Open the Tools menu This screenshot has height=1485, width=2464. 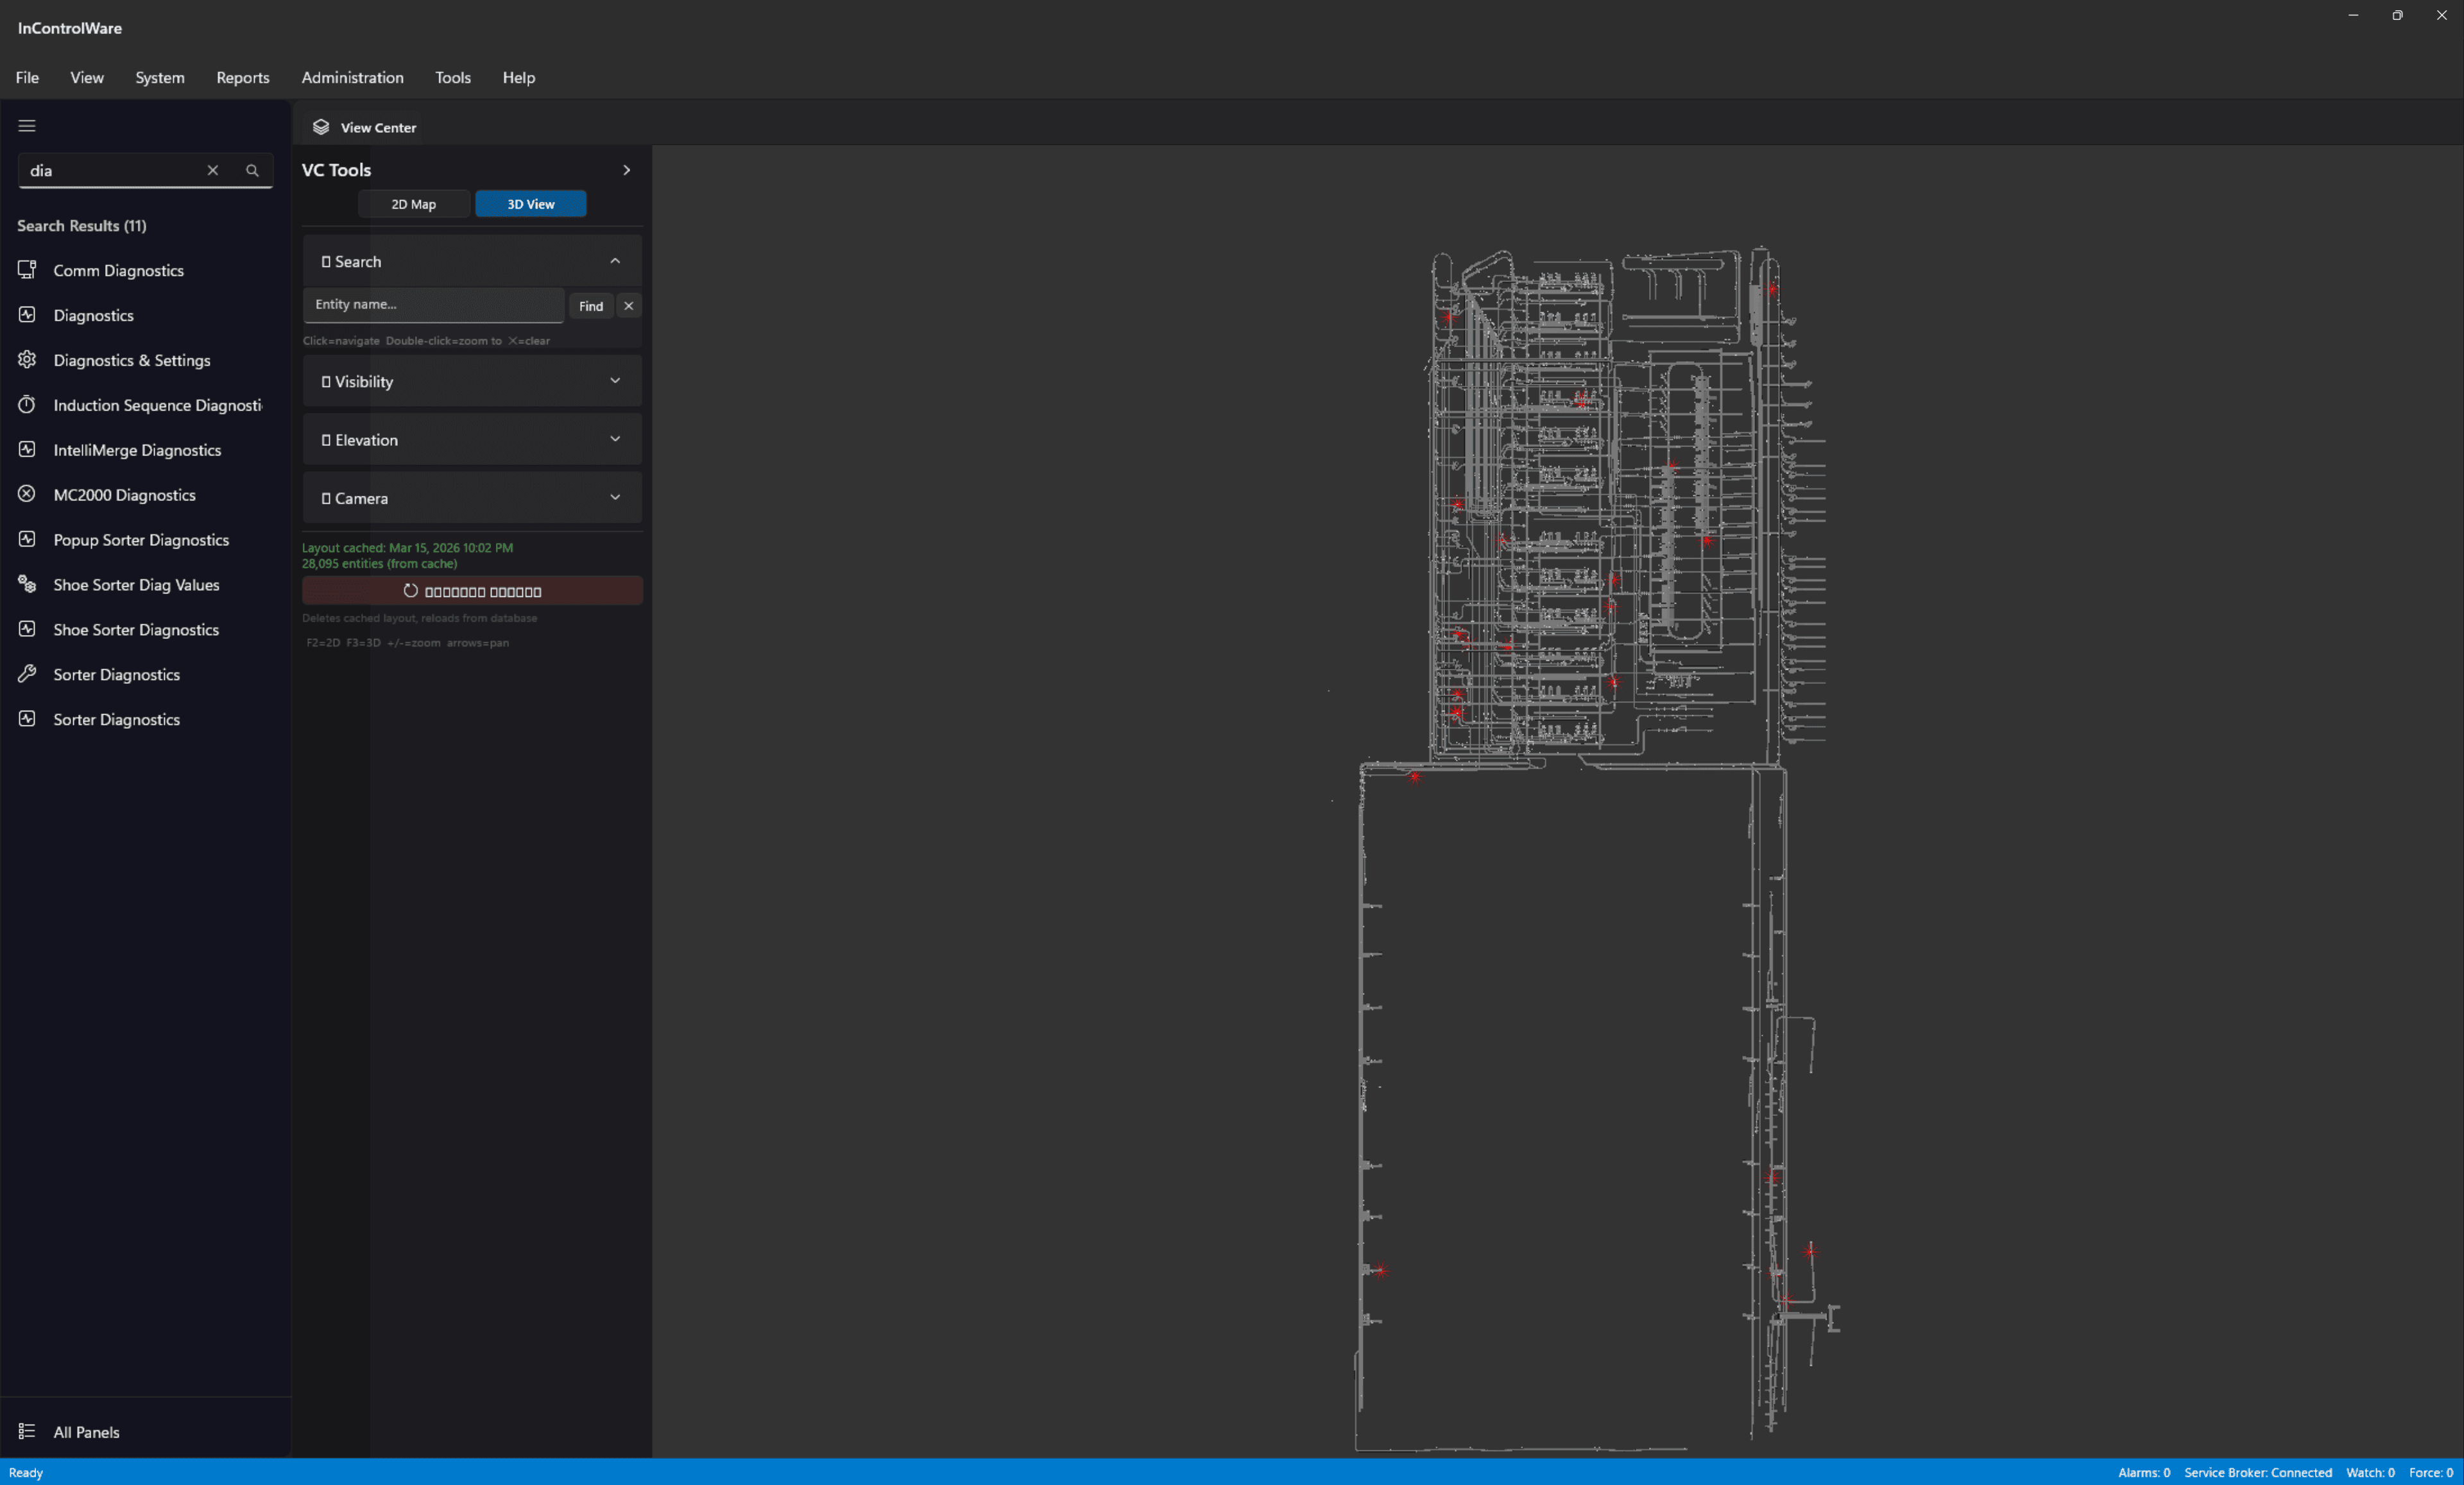pos(453,77)
